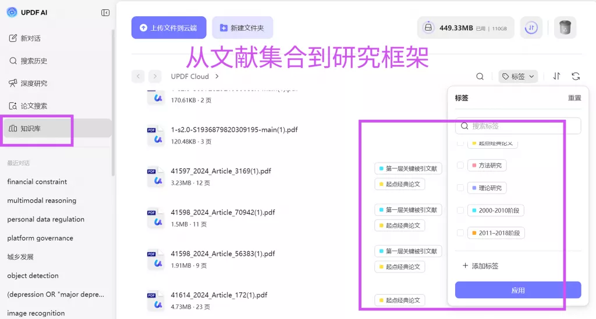Image resolution: width=596 pixels, height=319 pixels.
Task: Open file 41614_2024_Article_172(1).pdf
Action: click(219, 295)
